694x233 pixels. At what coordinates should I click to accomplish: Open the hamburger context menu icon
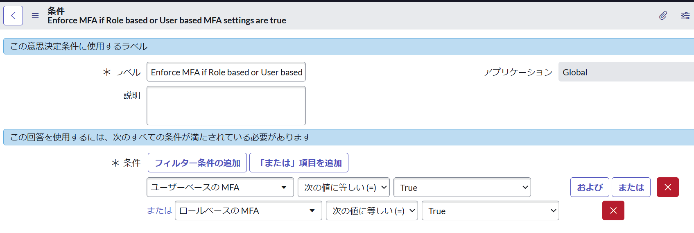pyautogui.click(x=35, y=16)
